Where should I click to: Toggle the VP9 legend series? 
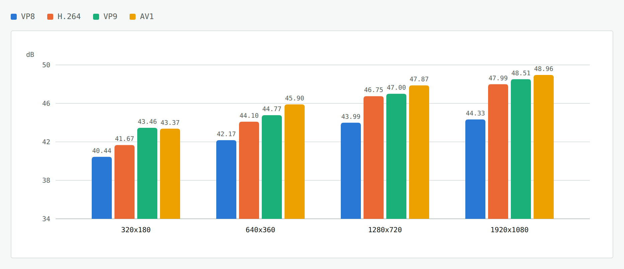pos(105,17)
